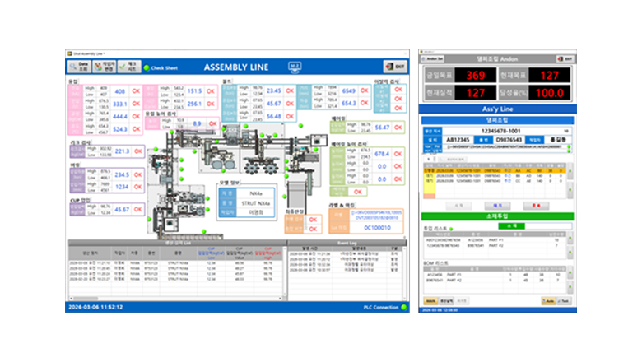Open the production results tab in Andon

(x=445, y=301)
